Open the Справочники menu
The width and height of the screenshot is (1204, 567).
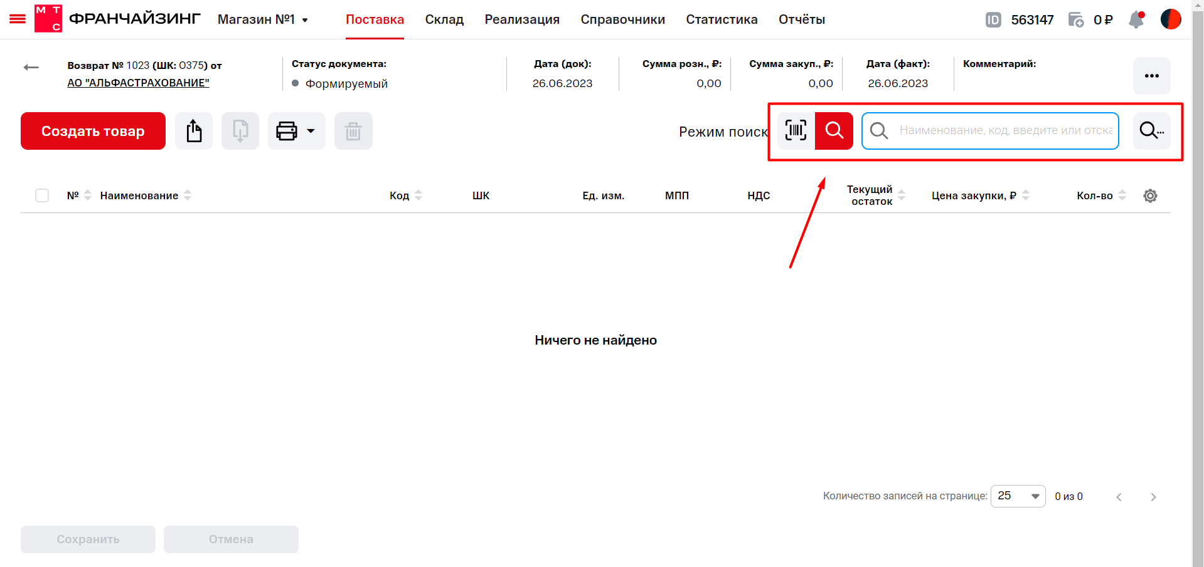tap(622, 19)
